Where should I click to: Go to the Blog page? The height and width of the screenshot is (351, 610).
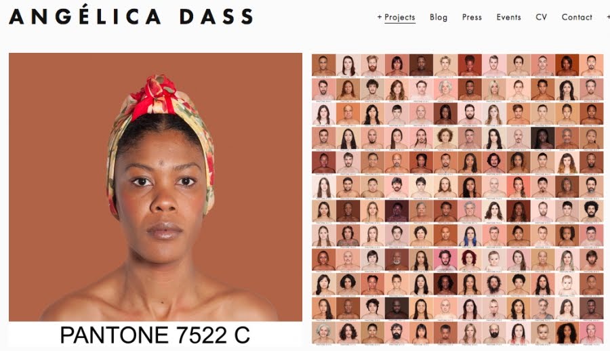439,17
